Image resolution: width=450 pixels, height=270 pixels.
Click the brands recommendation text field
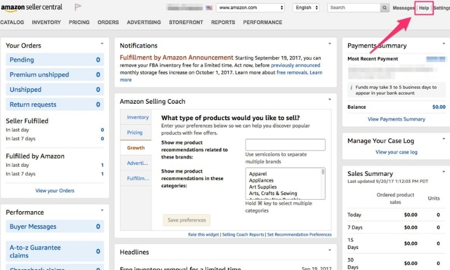pos(285,145)
